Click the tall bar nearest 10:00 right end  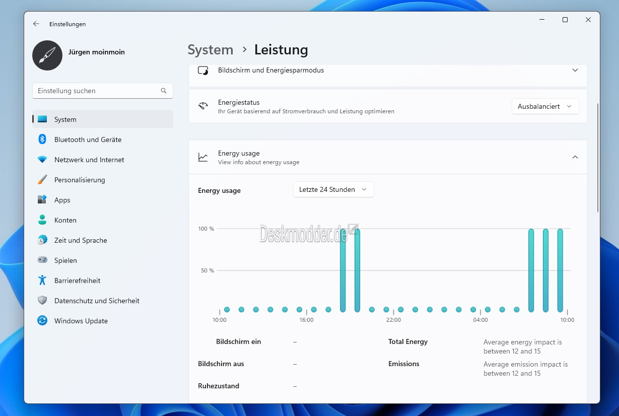click(560, 270)
